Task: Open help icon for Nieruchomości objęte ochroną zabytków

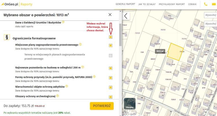Action: pyautogui.click(x=67, y=86)
